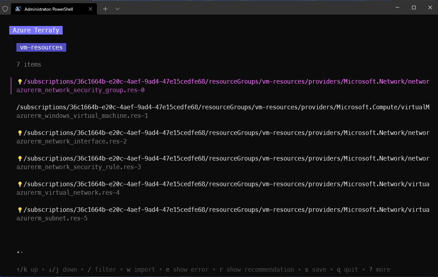Click the '↓/j down' help hint
The width and height of the screenshot is (438, 277).
[x=63, y=270]
